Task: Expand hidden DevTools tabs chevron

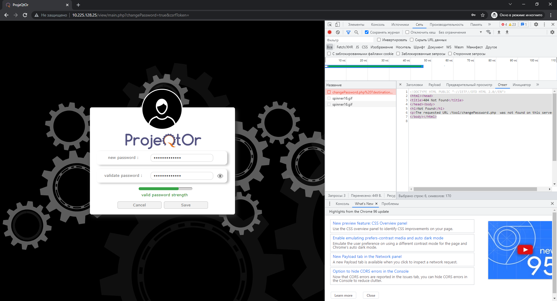Action: tap(489, 24)
